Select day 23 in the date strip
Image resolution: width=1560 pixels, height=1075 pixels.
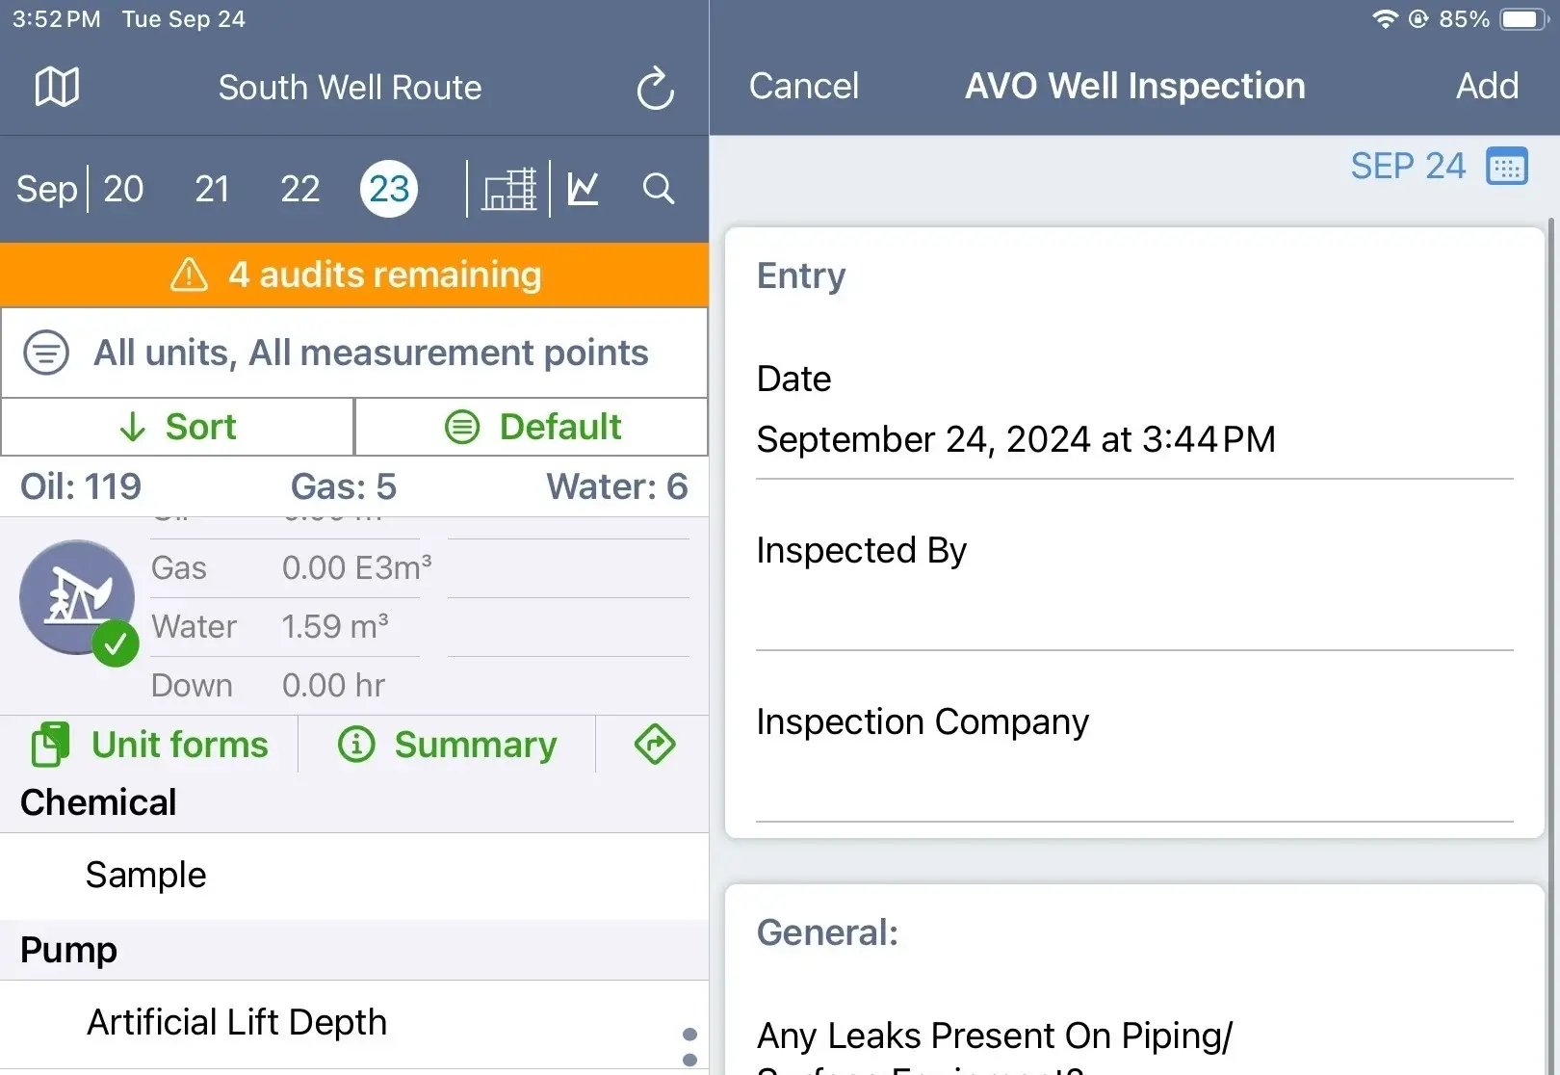tap(389, 189)
